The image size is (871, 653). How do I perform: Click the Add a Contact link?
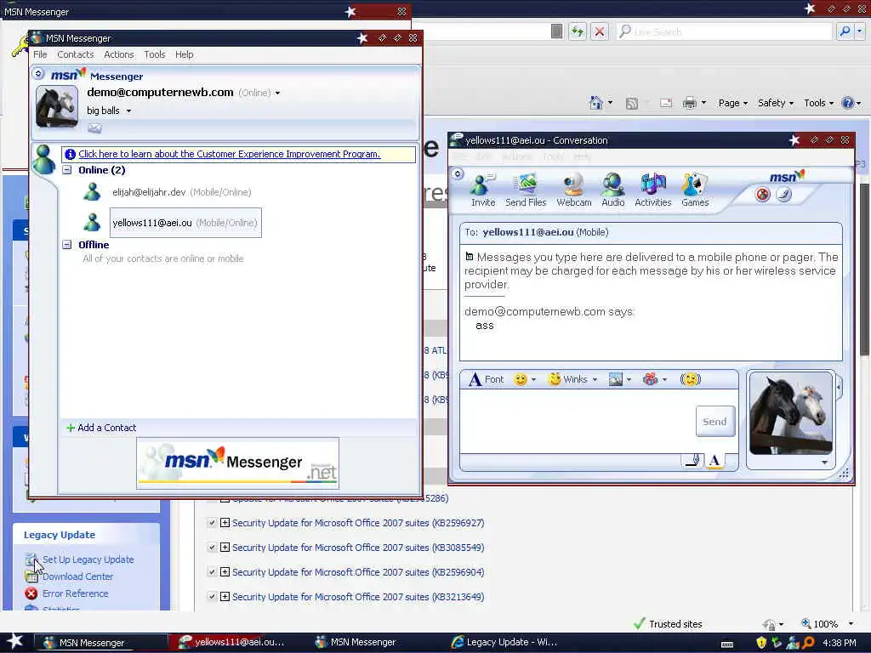pos(106,428)
